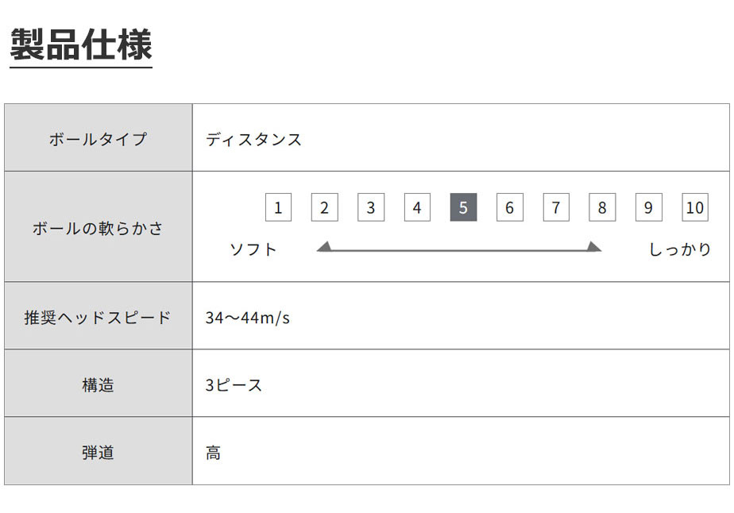The image size is (734, 513).
Task: Pick softness box number 7
Action: (556, 207)
